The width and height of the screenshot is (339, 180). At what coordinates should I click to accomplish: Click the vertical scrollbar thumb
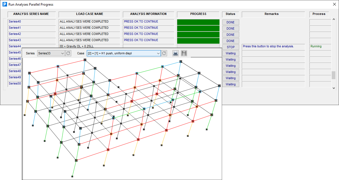pos(334,75)
